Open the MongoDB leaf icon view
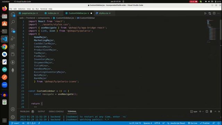Image resolution: width=222 pixels, height=125 pixels. click(x=13, y=70)
